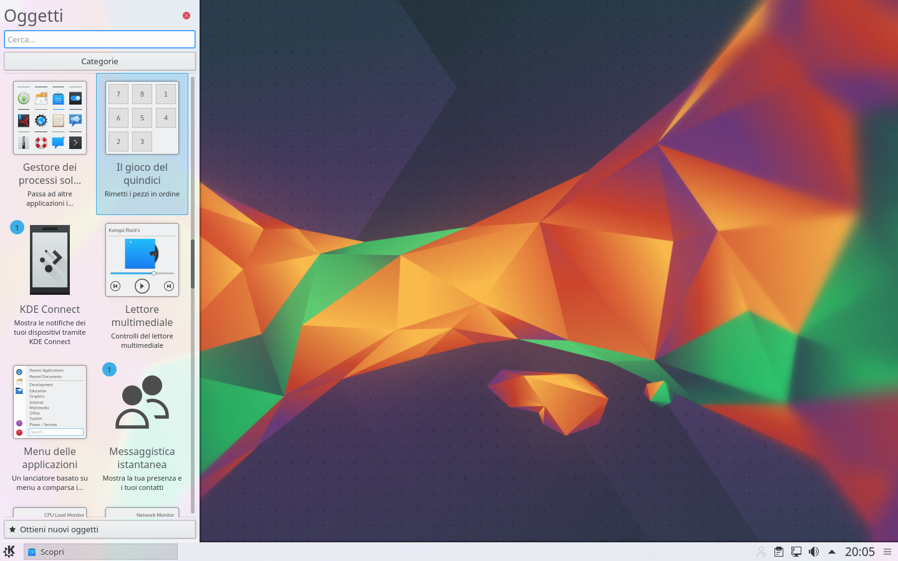
Task: Pick the KDE Connect phone icon
Action: (x=50, y=260)
